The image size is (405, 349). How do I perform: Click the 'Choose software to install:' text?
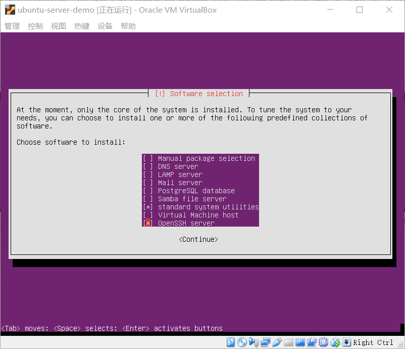(71, 142)
